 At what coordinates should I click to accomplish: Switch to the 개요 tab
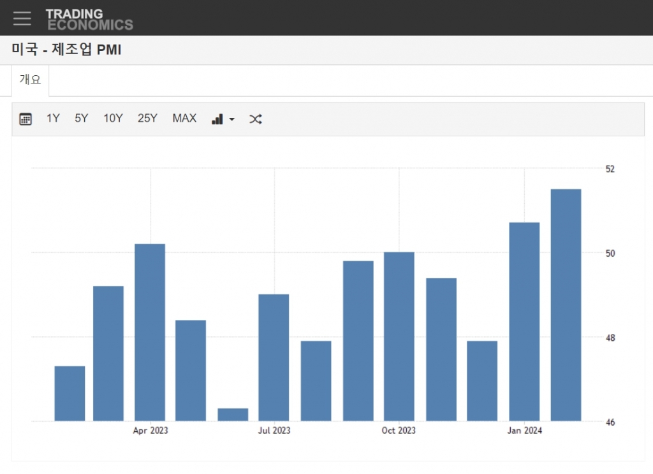point(30,80)
